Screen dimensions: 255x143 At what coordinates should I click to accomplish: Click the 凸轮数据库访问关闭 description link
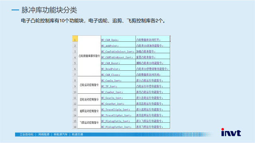148,75
